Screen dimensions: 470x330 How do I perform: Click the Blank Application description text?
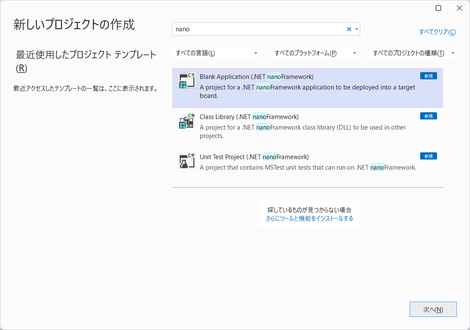click(307, 91)
